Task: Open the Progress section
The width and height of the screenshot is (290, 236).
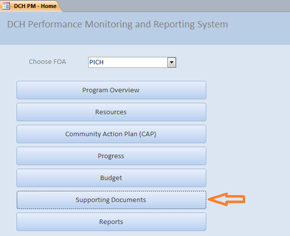Action: click(x=111, y=156)
